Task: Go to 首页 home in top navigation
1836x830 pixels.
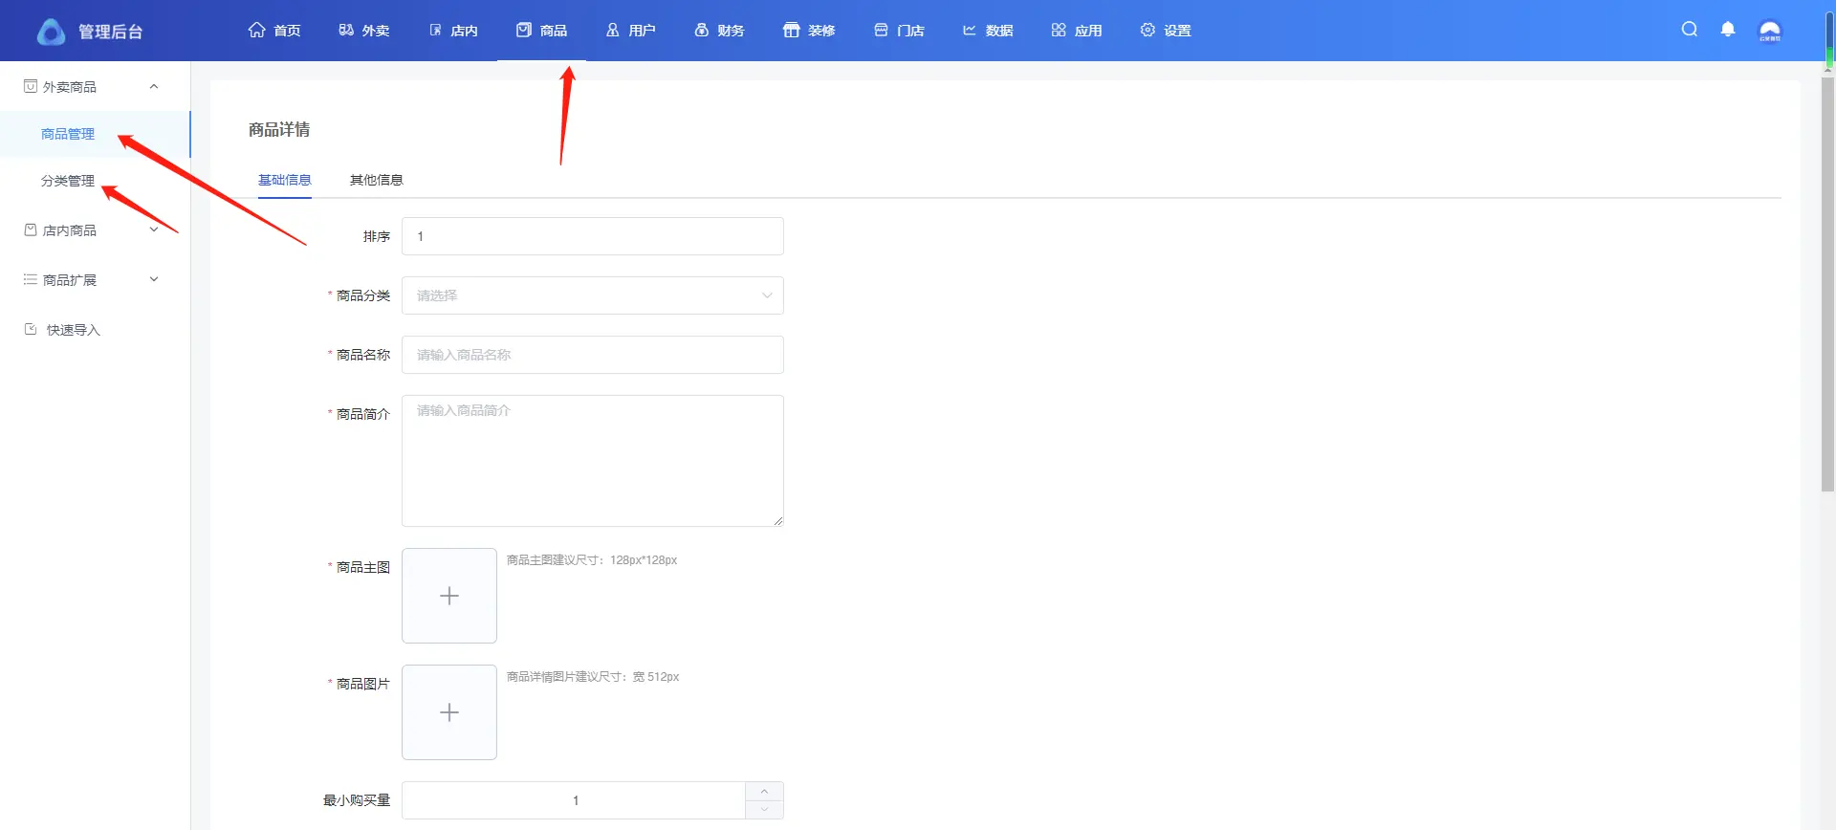Action: pyautogui.click(x=274, y=31)
